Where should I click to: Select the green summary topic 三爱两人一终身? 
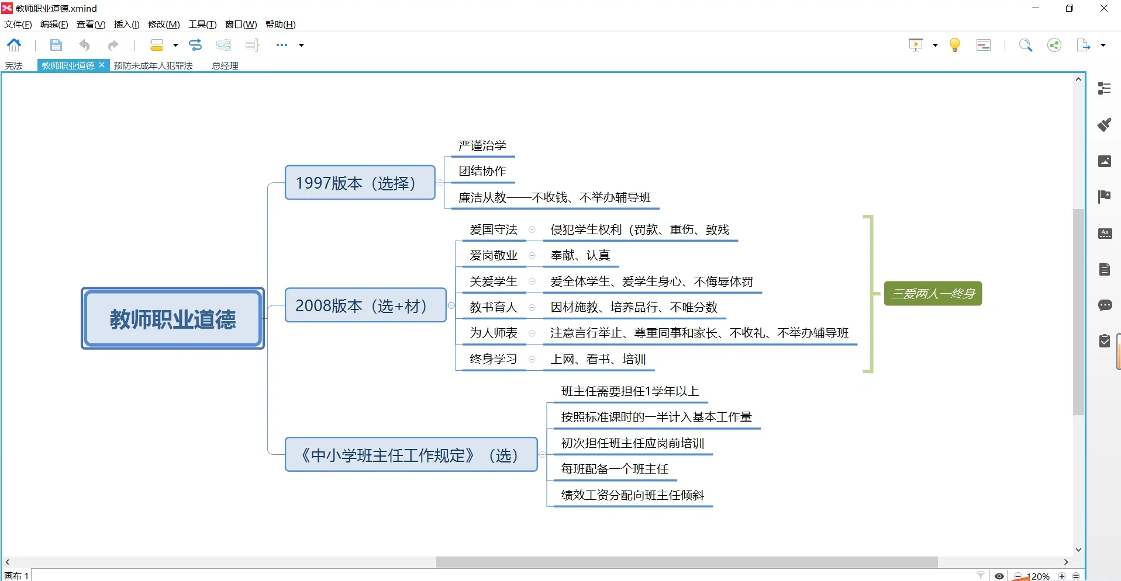(x=933, y=294)
